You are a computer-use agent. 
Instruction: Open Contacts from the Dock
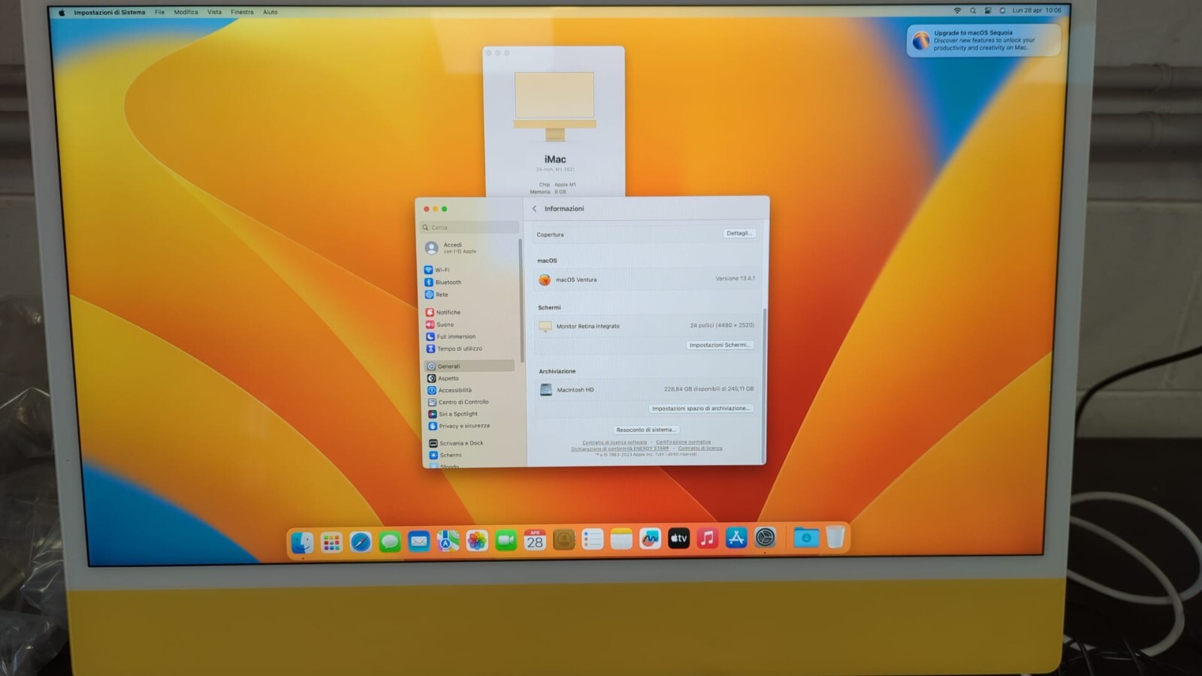563,539
